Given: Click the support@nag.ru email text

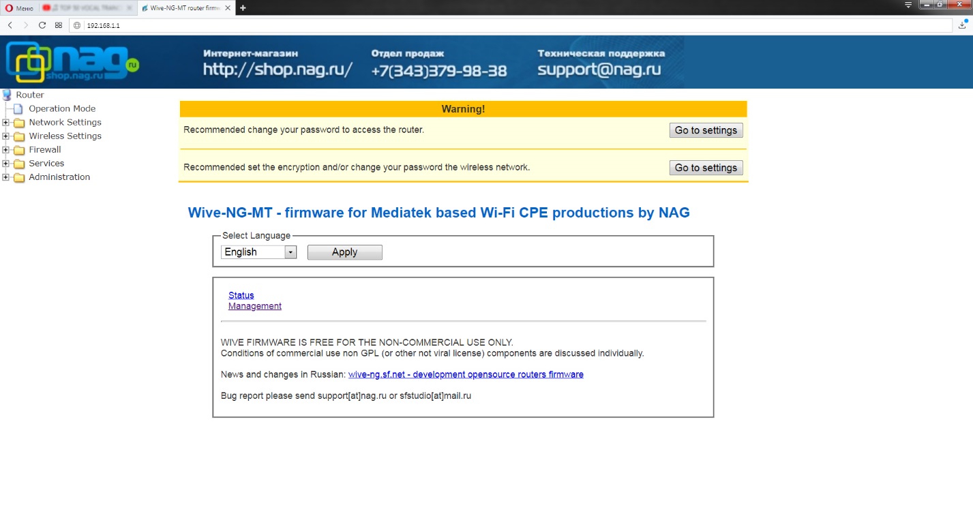Looking at the screenshot, I should tap(599, 70).
